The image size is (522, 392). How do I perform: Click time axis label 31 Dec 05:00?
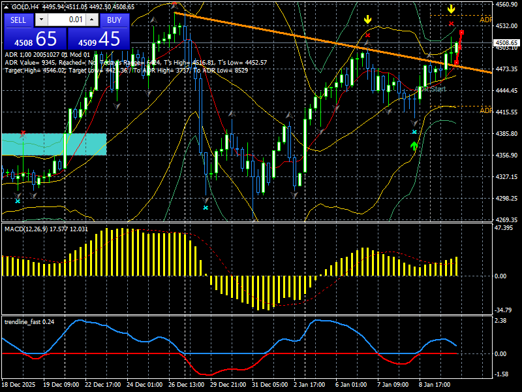pos(269,384)
